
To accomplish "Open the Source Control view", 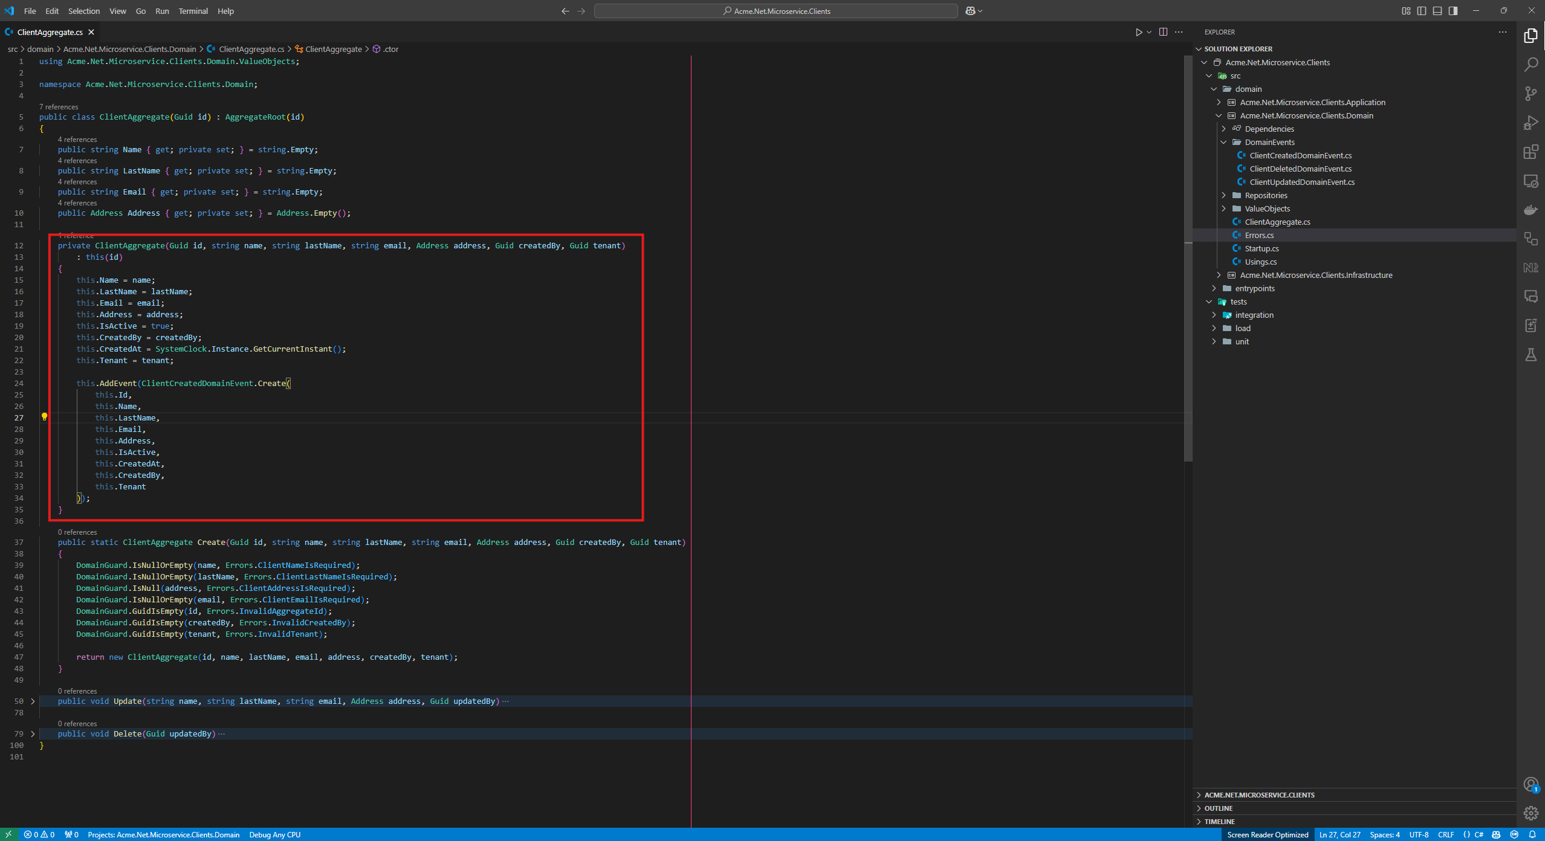I will [1530, 94].
